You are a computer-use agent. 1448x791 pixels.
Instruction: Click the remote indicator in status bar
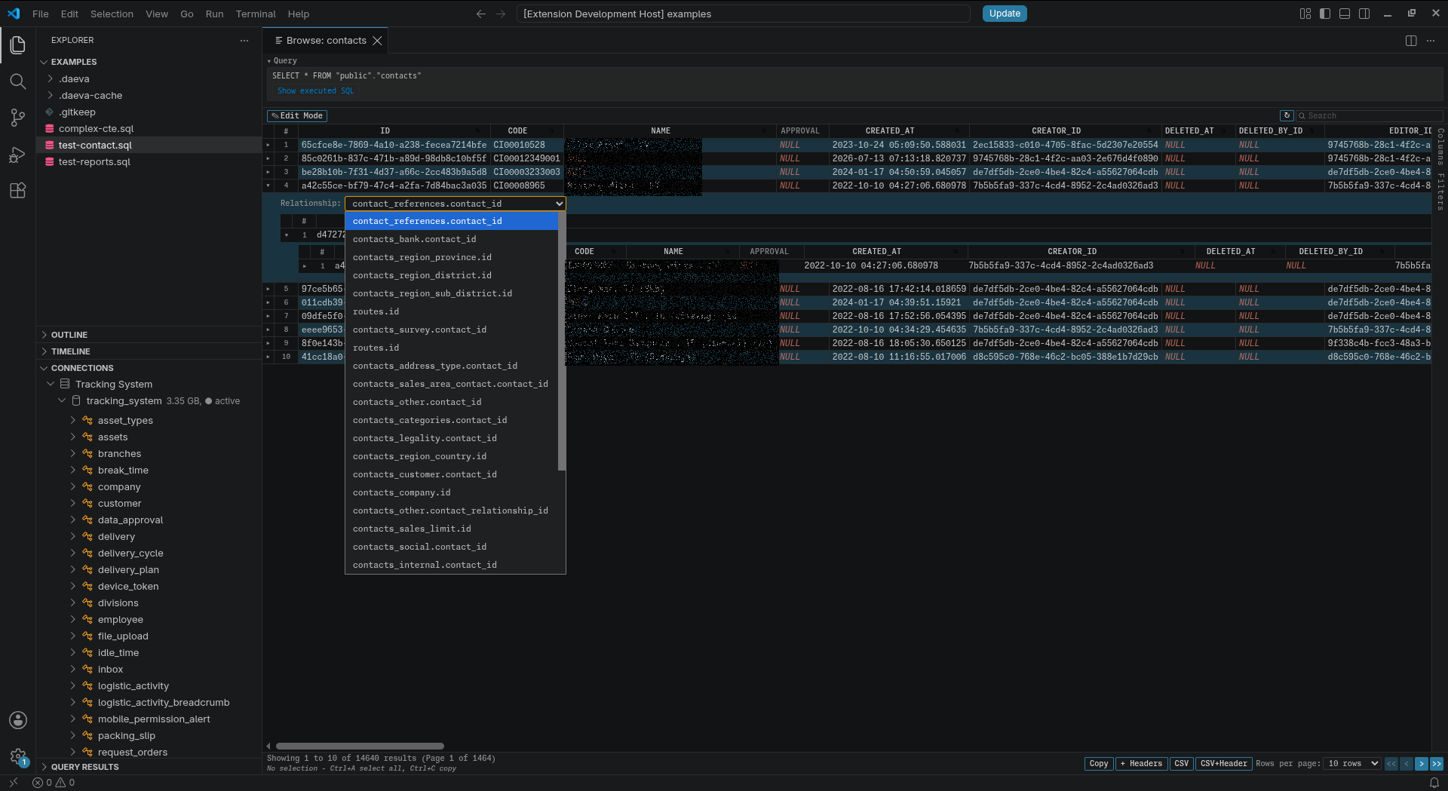pos(13,783)
